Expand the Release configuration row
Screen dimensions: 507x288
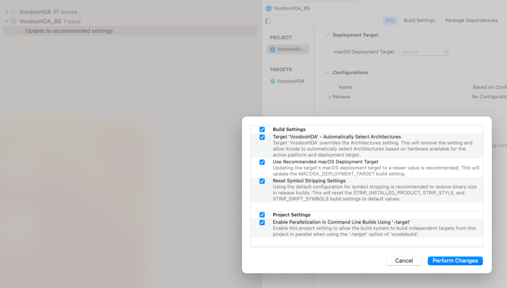tap(329, 97)
